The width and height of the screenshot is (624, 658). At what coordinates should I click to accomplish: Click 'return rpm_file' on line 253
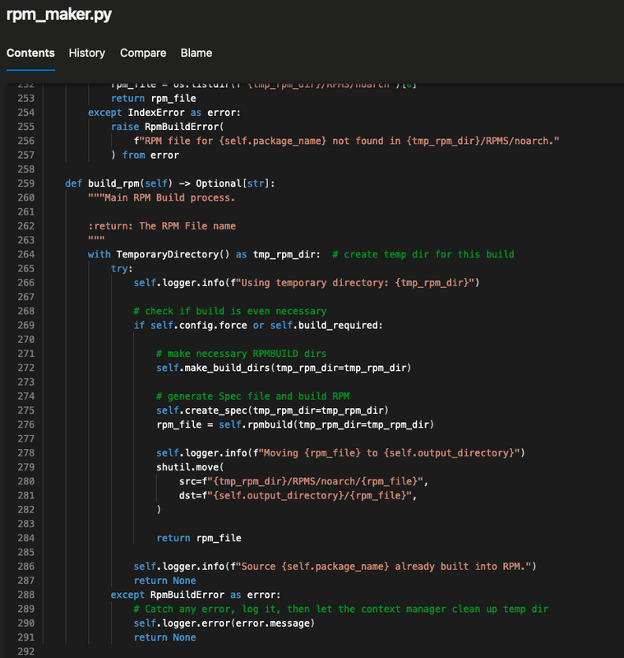pos(154,98)
